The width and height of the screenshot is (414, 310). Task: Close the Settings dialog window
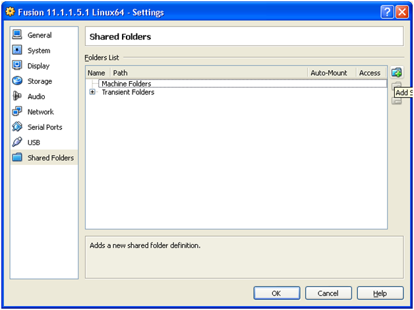tap(402, 12)
